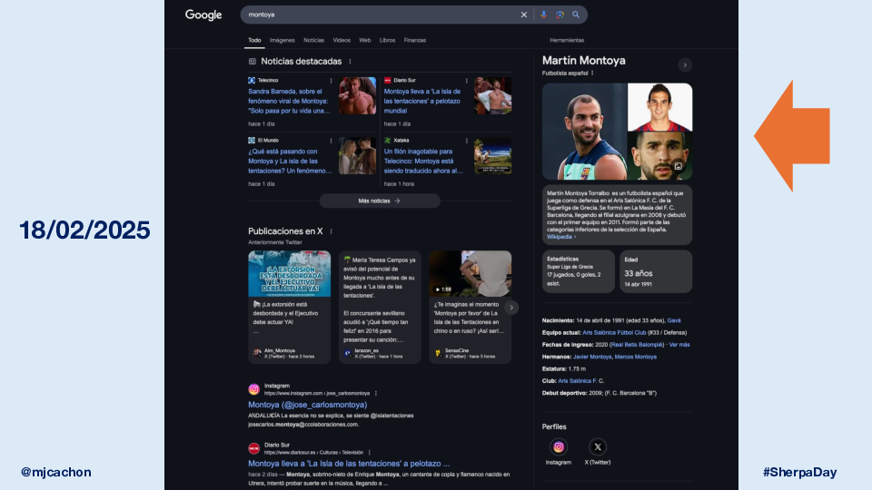Open three-dot menu on Diario Sur story
The width and height of the screenshot is (872, 490).
point(467,81)
